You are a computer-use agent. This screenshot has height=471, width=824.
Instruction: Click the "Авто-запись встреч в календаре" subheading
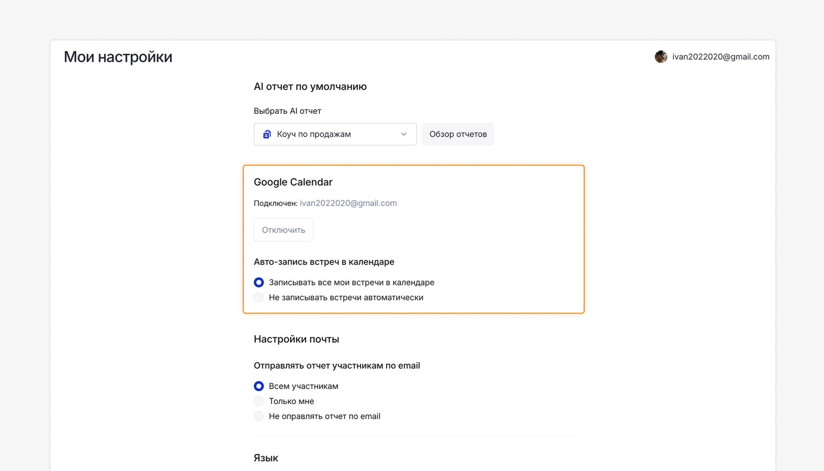pyautogui.click(x=324, y=262)
